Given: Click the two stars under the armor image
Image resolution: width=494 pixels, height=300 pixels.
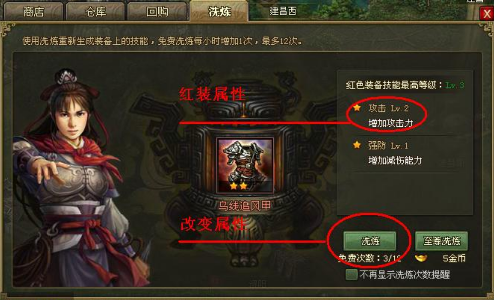Looking at the screenshot, I should click(x=239, y=187).
